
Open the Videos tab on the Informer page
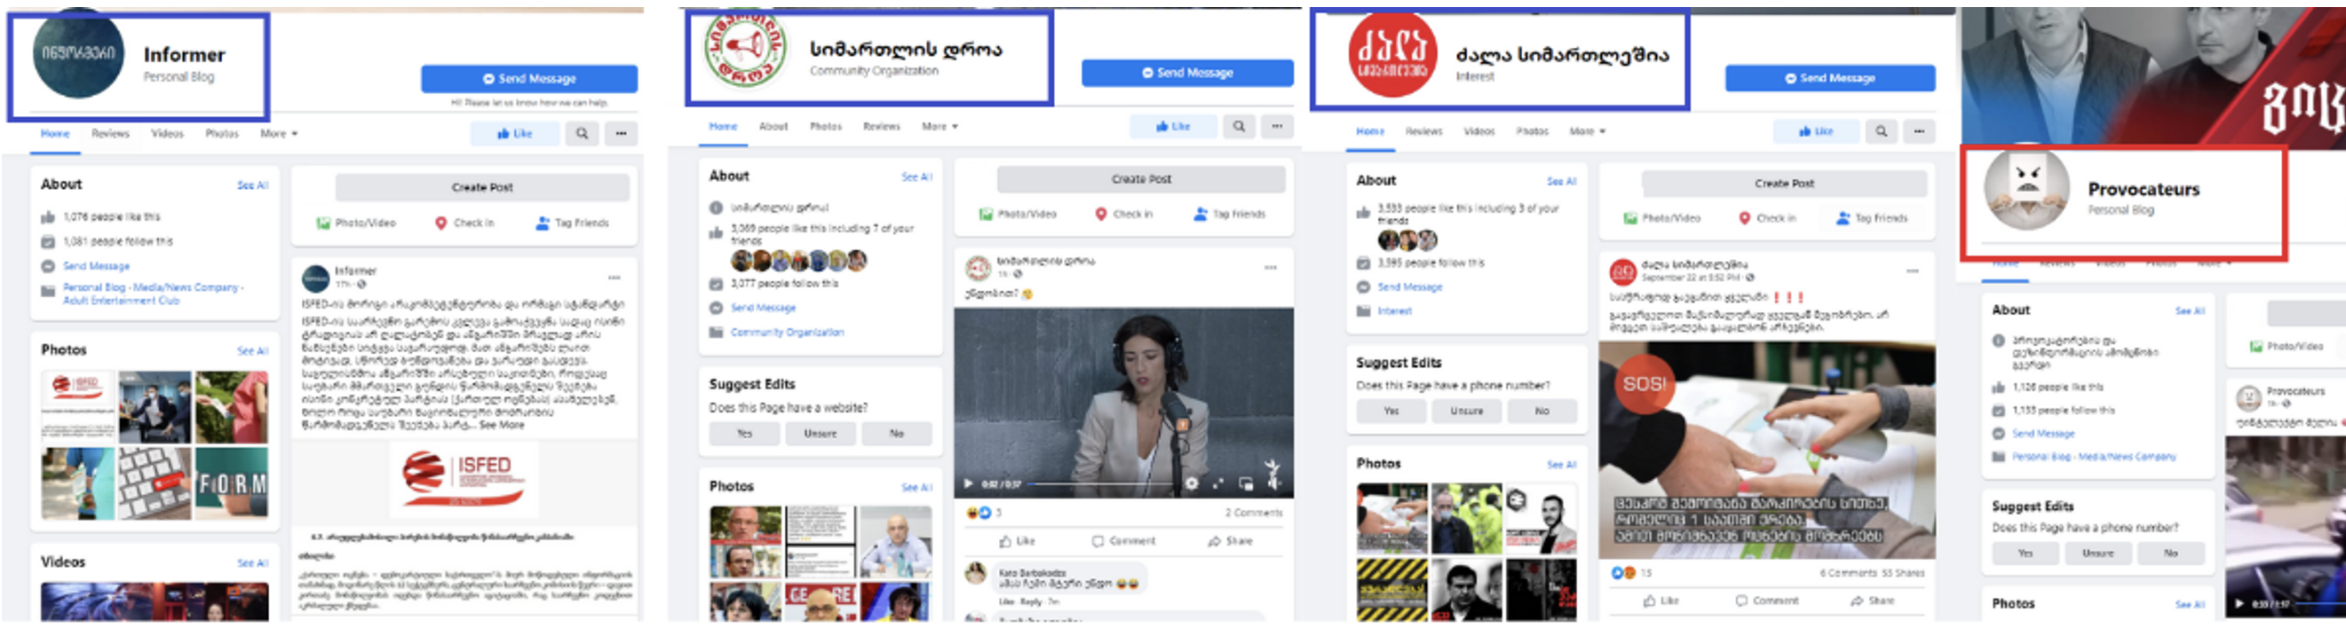click(167, 134)
